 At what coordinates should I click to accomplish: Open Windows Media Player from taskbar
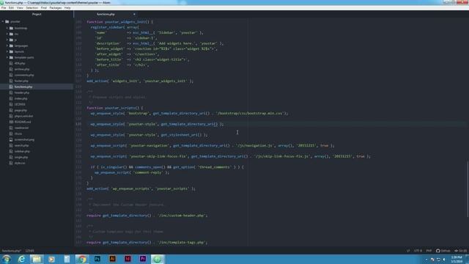pyautogui.click(x=51, y=259)
